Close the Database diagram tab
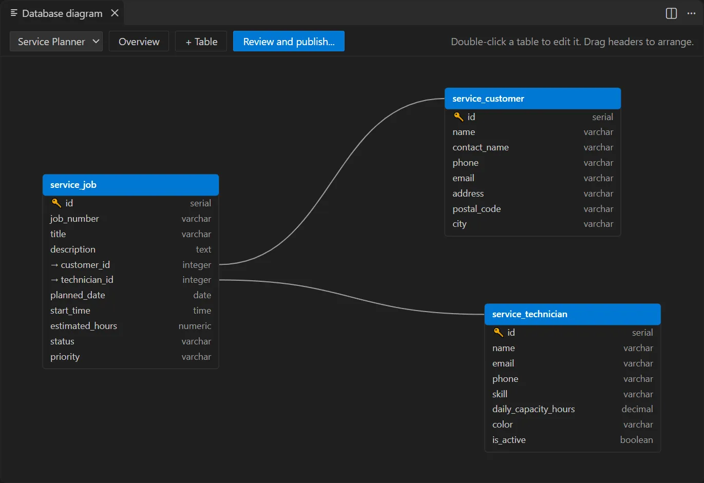This screenshot has height=483, width=704. 115,13
